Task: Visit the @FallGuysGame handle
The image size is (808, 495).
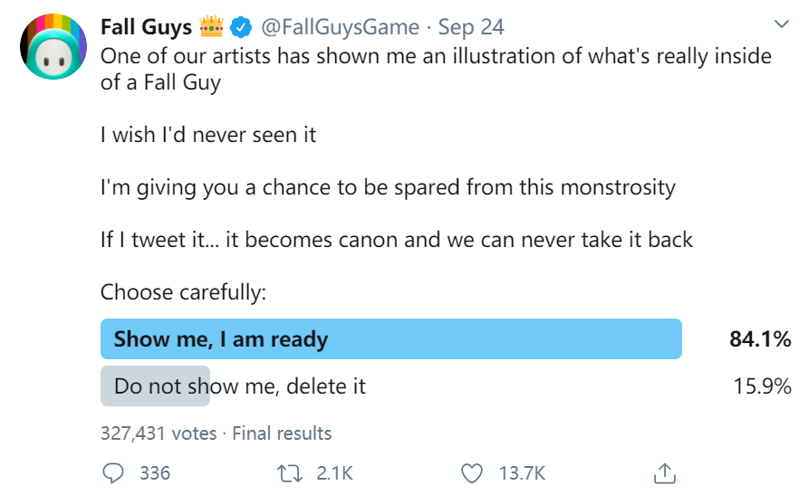Action: pos(341,28)
